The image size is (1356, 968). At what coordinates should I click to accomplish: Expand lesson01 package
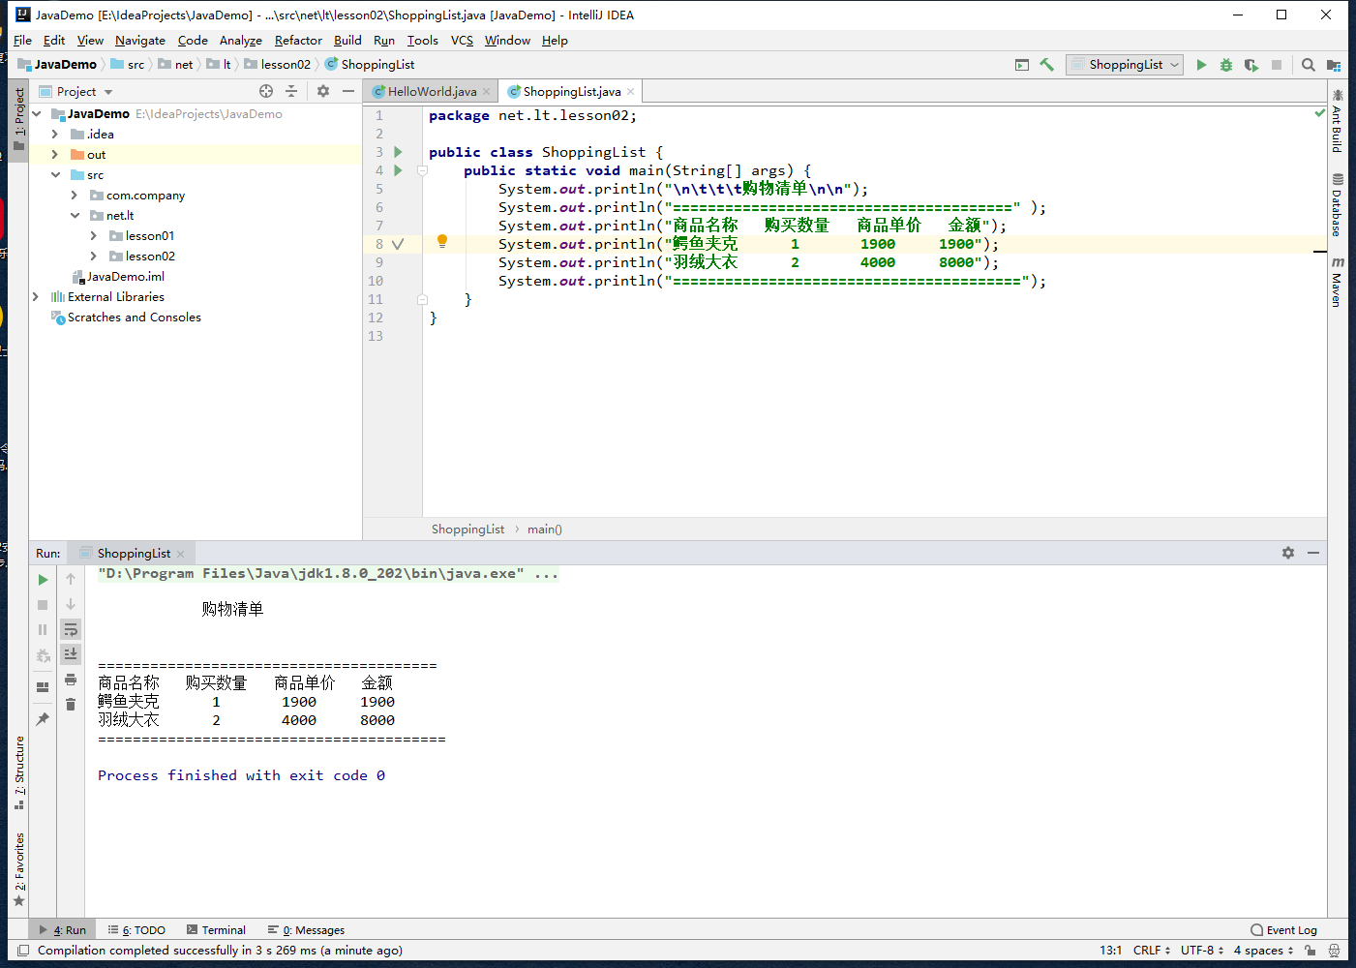[94, 236]
